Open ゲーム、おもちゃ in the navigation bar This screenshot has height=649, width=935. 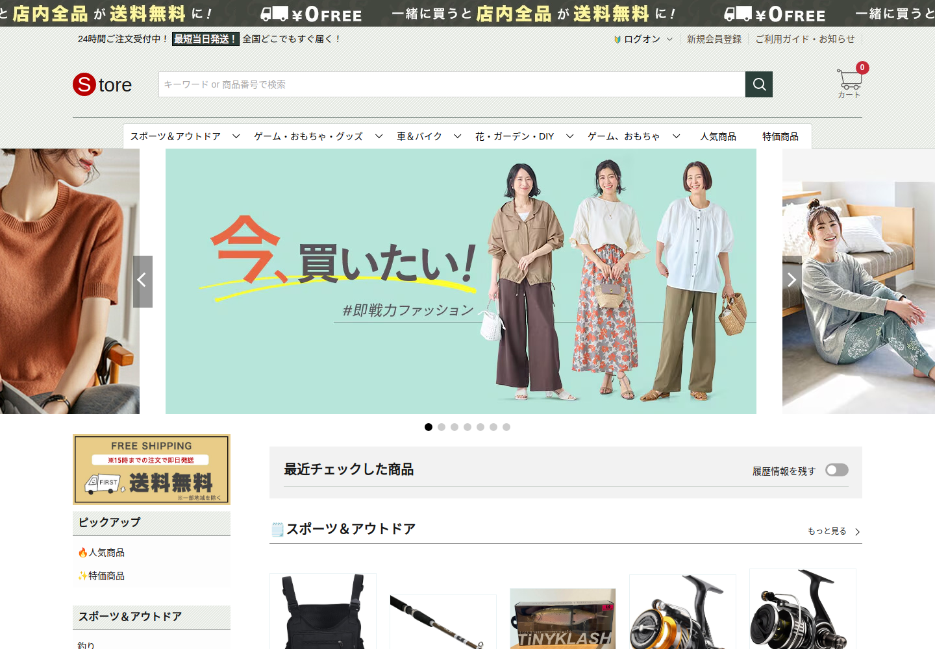(x=624, y=136)
